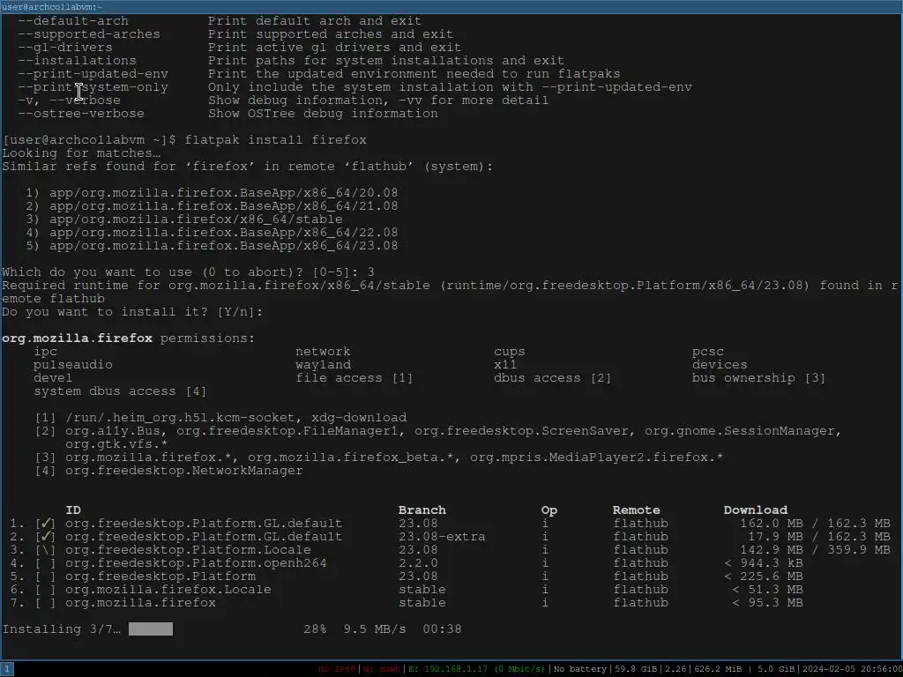Click the 28% progress value
This screenshot has height=677, width=903.
(x=315, y=629)
